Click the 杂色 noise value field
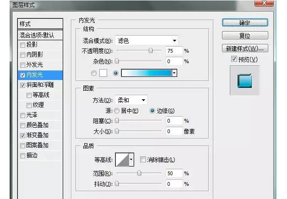 174,61
